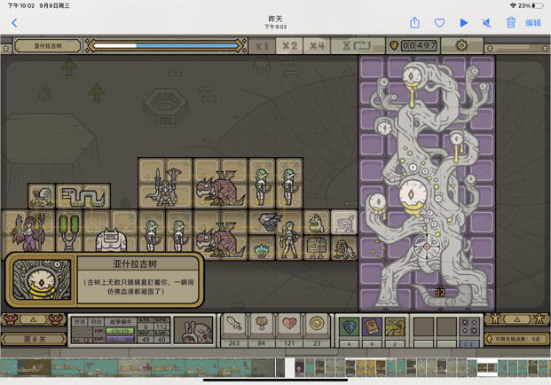Image resolution: width=551 pixels, height=385 pixels.
Task: Select the purple spellbook skill icon
Action: (x=372, y=326)
